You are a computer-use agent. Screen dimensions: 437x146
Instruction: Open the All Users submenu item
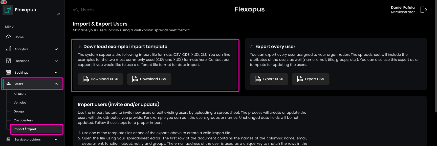[x=20, y=94]
